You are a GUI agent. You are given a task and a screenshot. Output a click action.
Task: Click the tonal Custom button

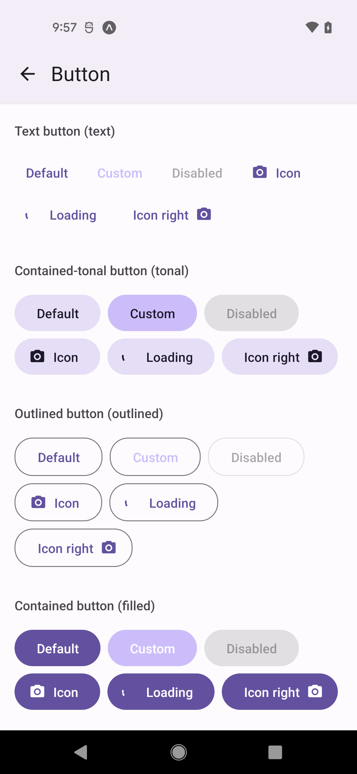click(152, 313)
